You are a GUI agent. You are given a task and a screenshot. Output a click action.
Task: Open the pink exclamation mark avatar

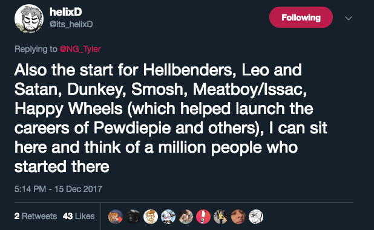tap(203, 217)
